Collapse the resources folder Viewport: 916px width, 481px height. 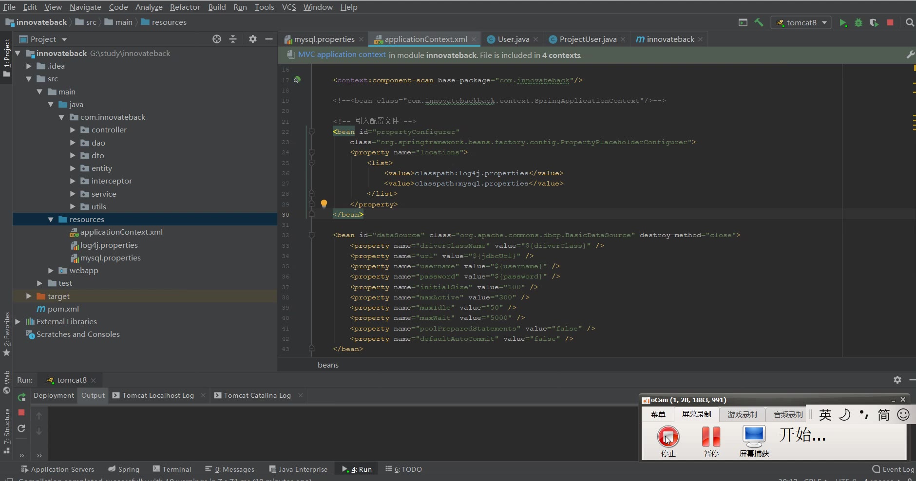(x=51, y=219)
